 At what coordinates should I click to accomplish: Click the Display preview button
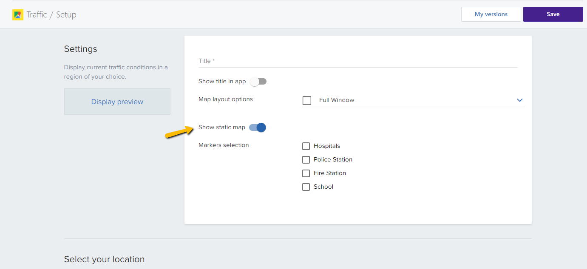coord(117,102)
